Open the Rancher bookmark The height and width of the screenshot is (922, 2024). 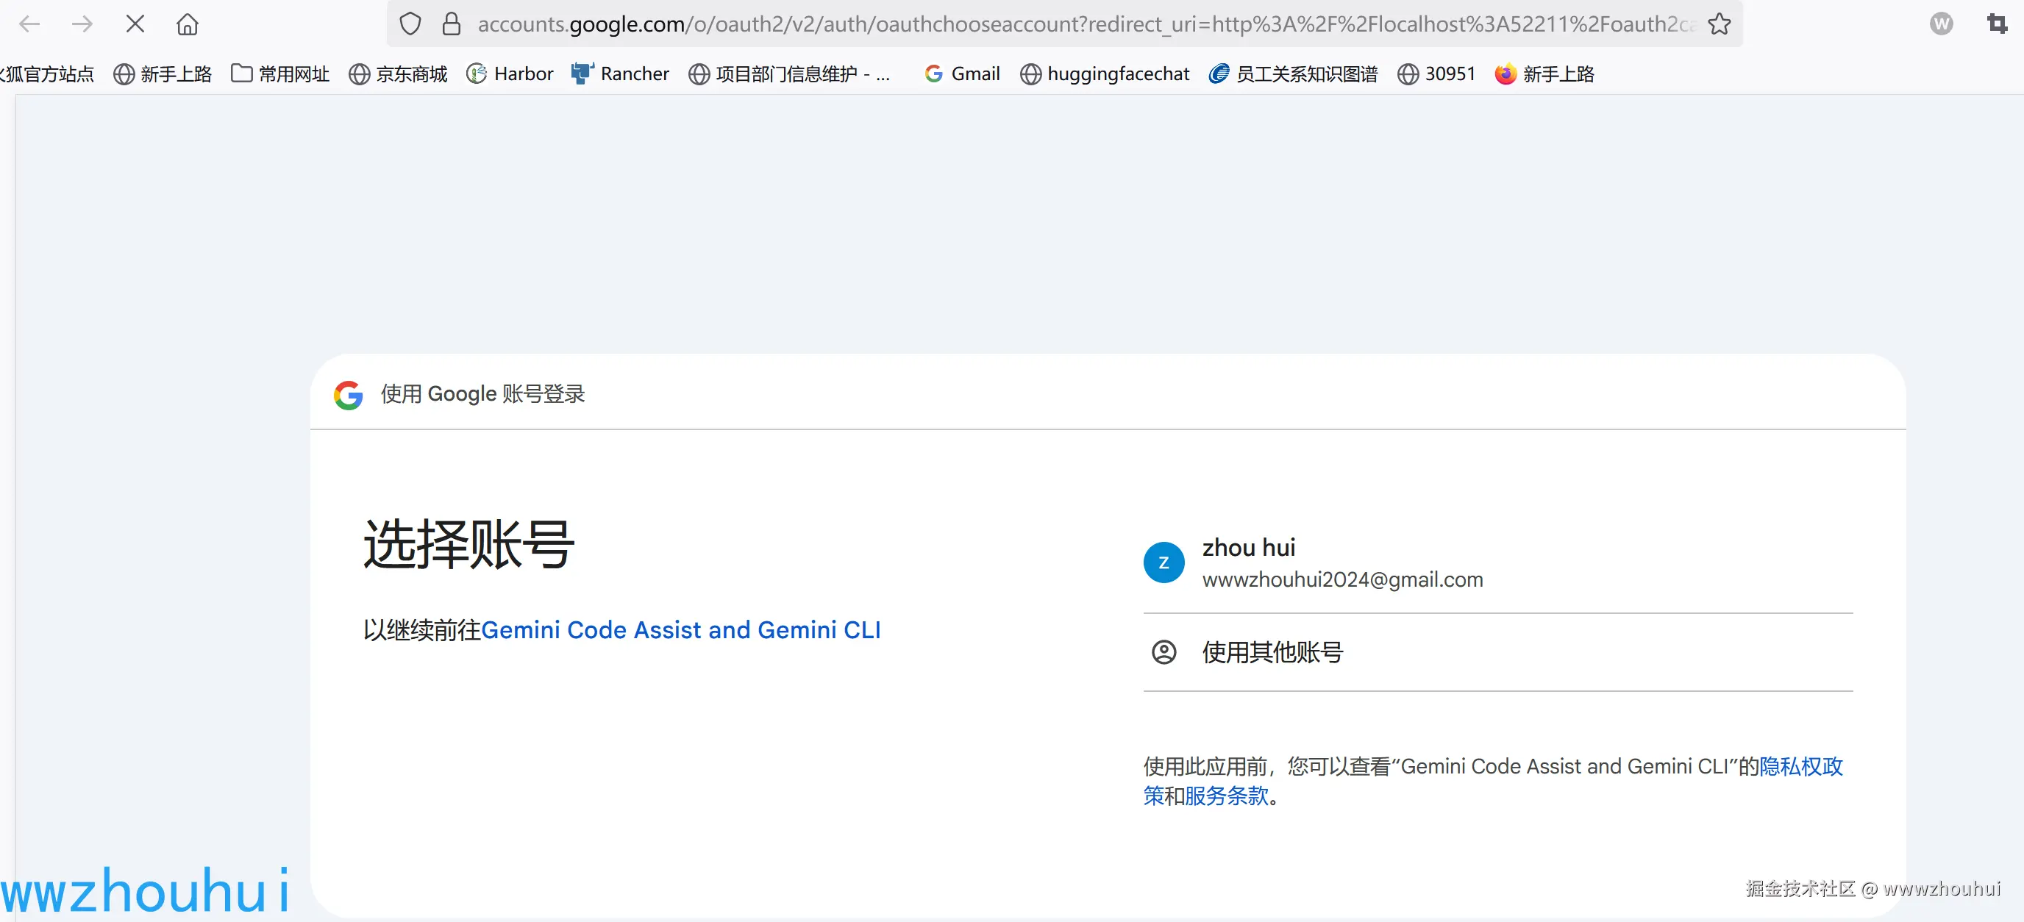pos(621,74)
